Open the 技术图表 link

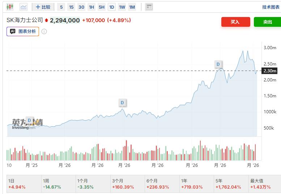coord(271,7)
